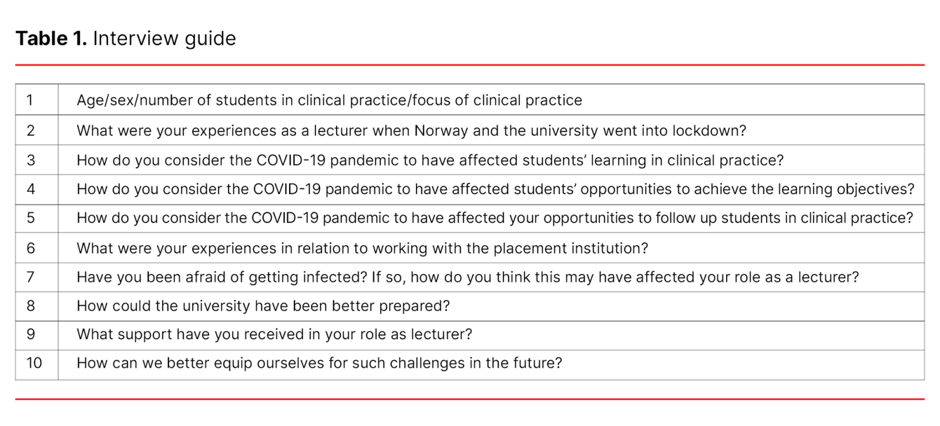Click the row number 7 cell

point(31,278)
